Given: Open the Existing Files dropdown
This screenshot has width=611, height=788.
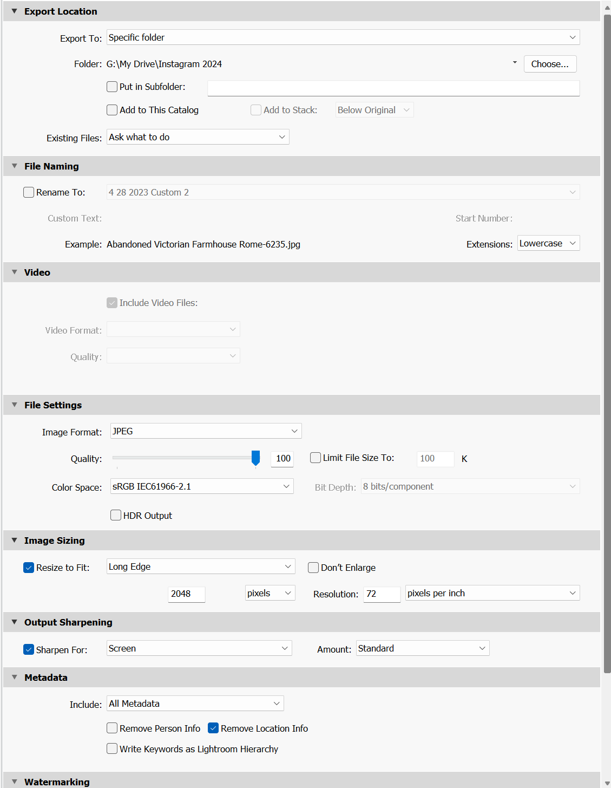Looking at the screenshot, I should click(x=198, y=137).
